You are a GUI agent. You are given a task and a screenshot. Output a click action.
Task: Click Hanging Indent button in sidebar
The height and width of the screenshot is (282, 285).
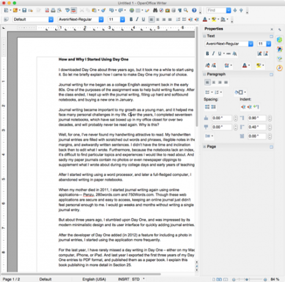[x=256, y=107]
